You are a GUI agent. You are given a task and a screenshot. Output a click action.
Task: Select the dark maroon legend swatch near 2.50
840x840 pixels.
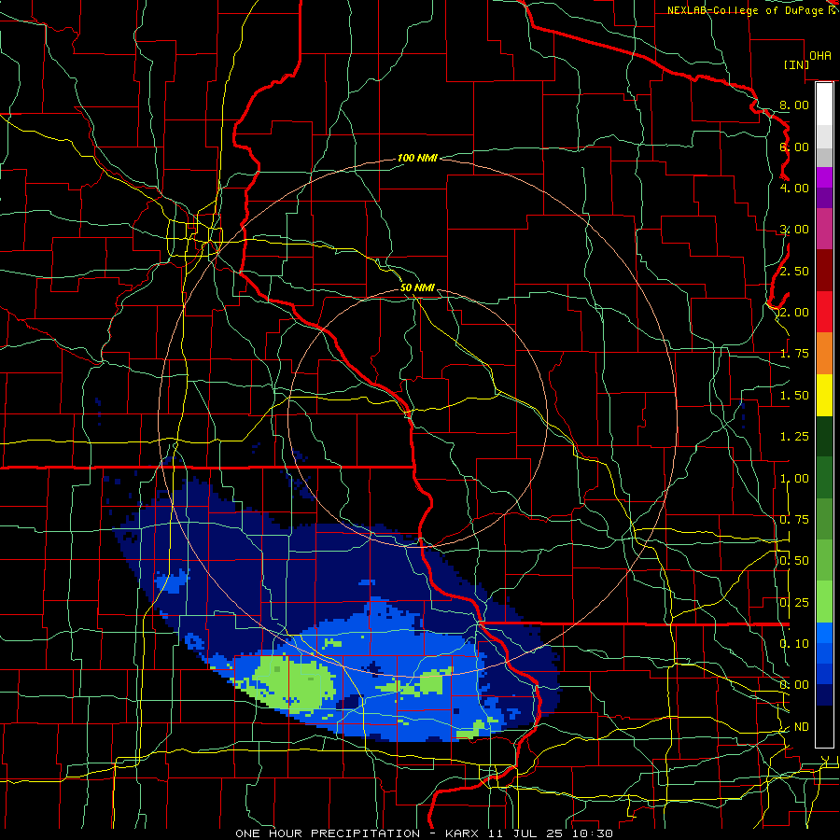[824, 271]
